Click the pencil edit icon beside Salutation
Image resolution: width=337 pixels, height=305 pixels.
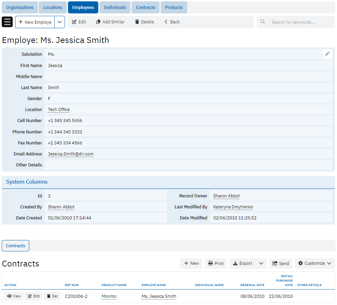pos(327,54)
